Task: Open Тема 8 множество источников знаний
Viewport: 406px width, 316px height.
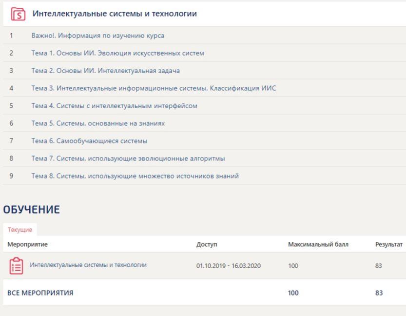Action: (135, 176)
